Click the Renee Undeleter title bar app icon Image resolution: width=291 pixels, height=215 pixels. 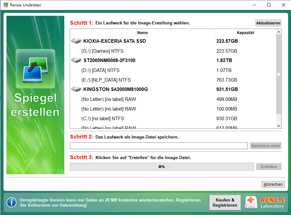(5, 5)
